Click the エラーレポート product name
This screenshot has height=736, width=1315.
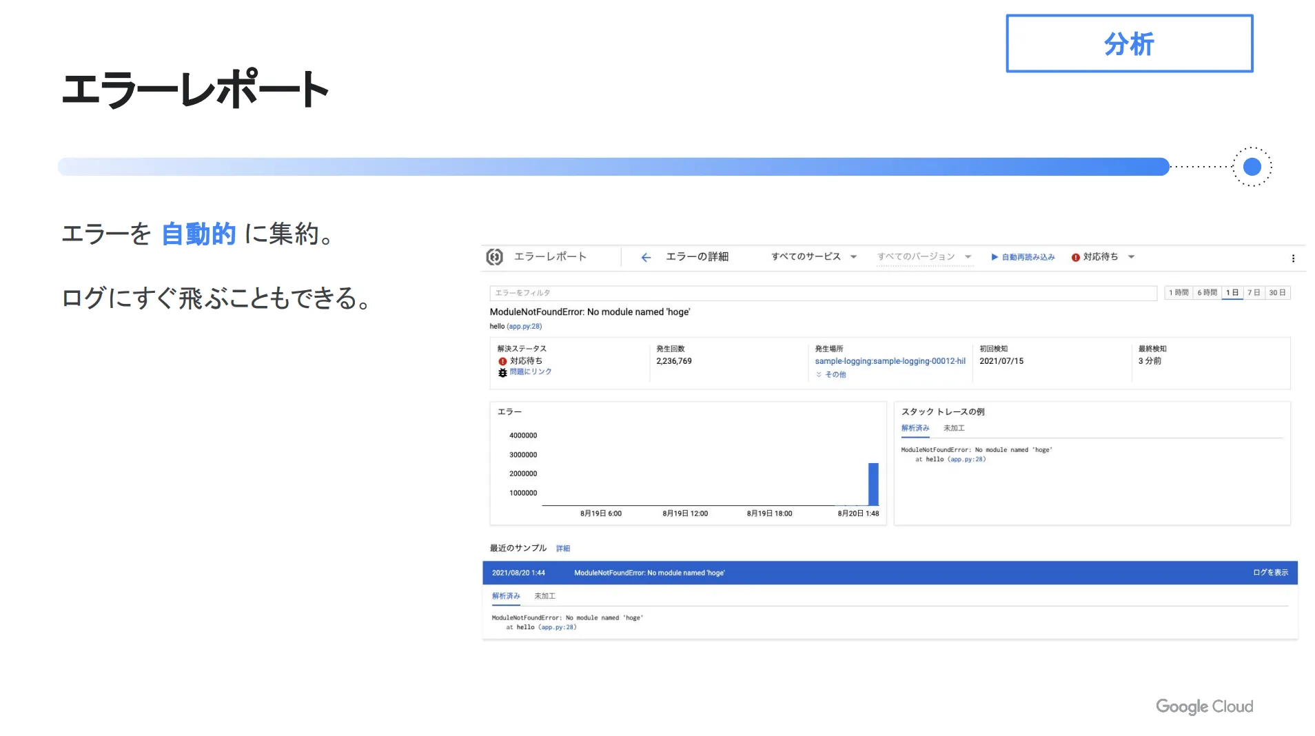click(x=549, y=256)
